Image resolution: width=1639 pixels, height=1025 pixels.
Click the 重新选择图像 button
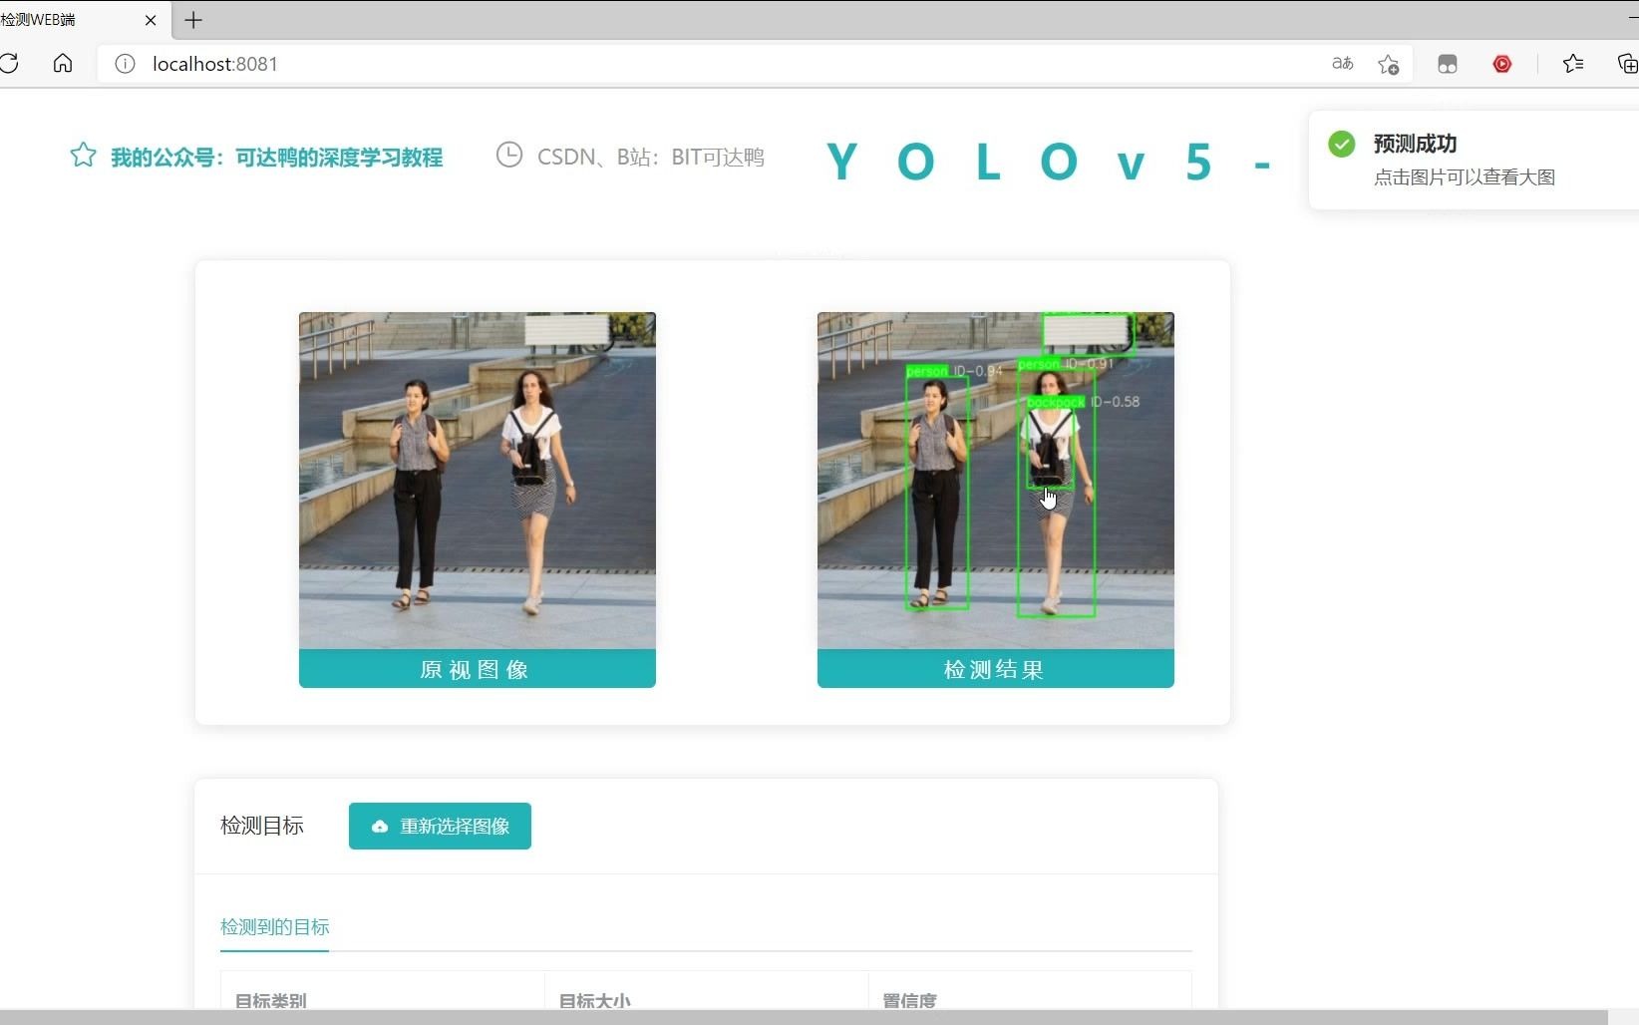click(x=439, y=826)
